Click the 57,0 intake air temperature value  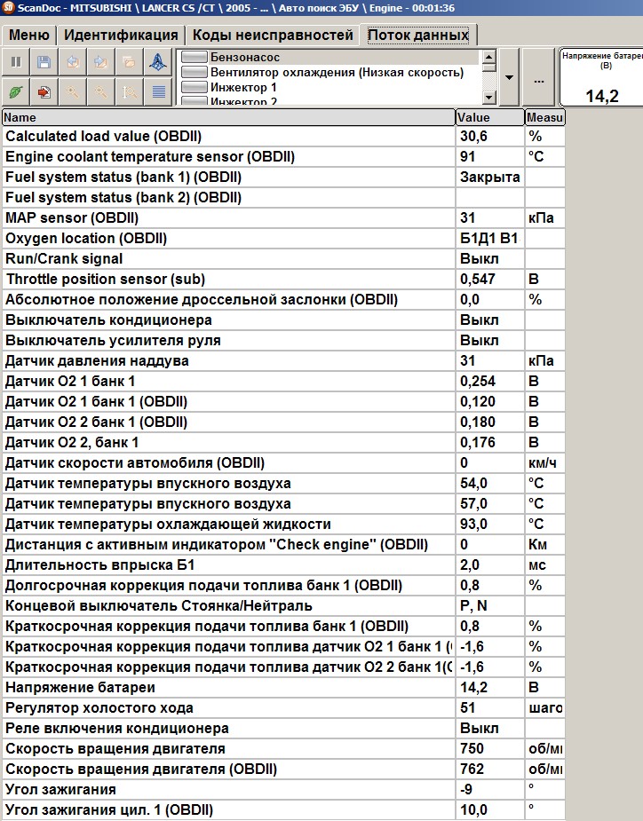tap(473, 504)
